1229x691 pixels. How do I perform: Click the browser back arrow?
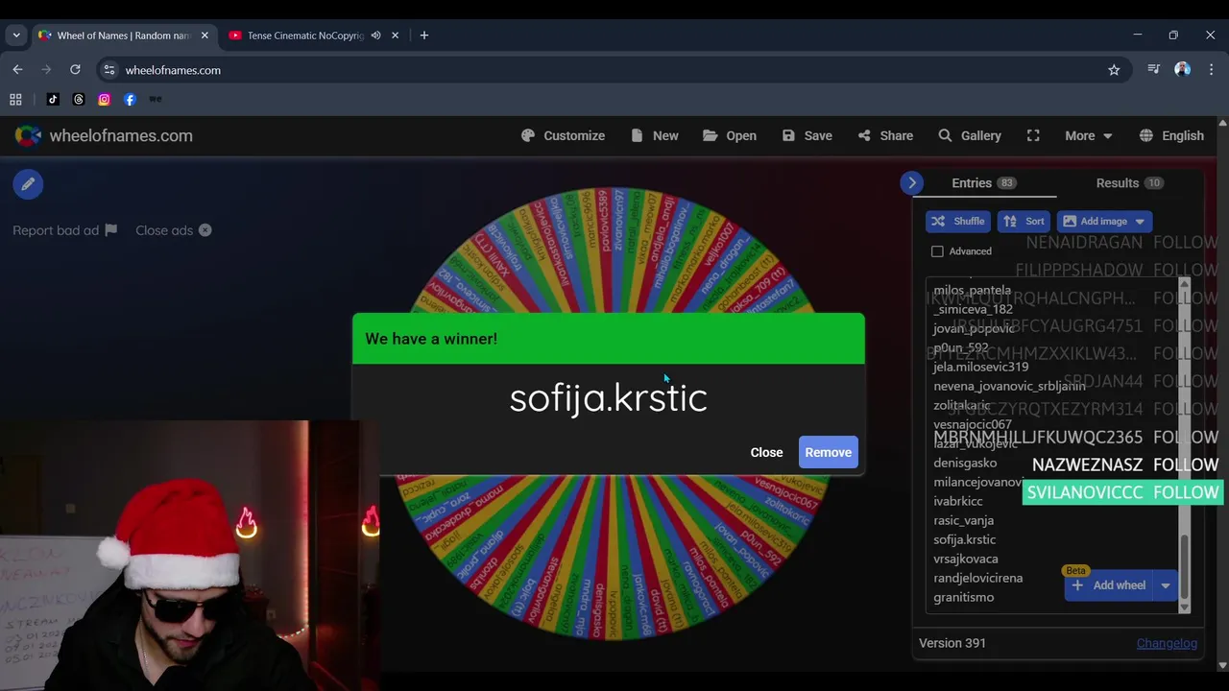click(17, 69)
